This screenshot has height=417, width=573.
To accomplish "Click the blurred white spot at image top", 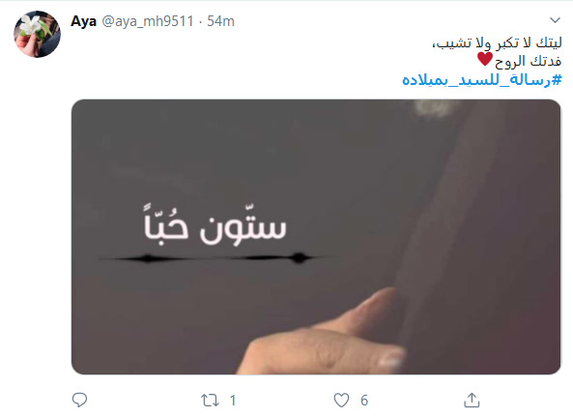I will click(434, 108).
